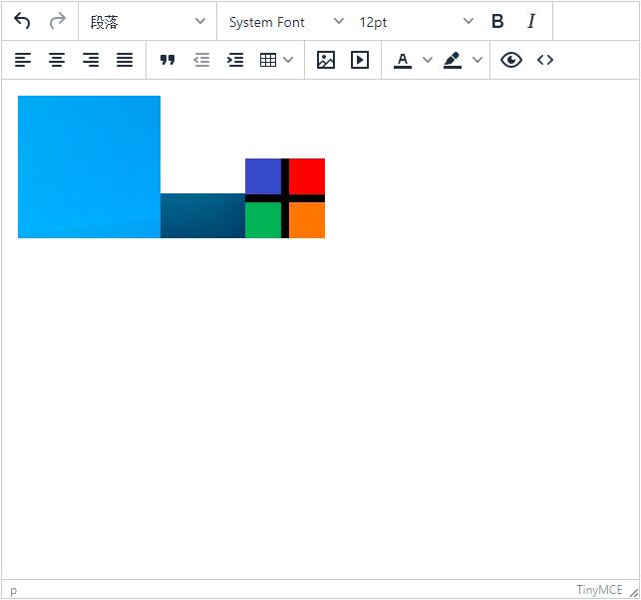Select the dark blue gradient image
Screen dimensions: 641x600
click(202, 216)
